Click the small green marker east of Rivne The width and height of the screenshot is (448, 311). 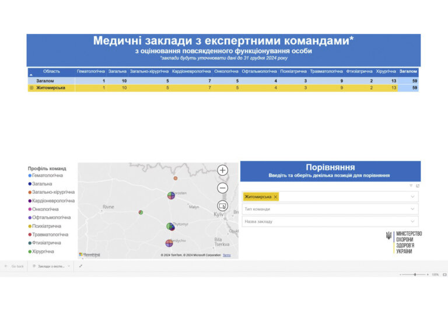pyautogui.click(x=141, y=212)
